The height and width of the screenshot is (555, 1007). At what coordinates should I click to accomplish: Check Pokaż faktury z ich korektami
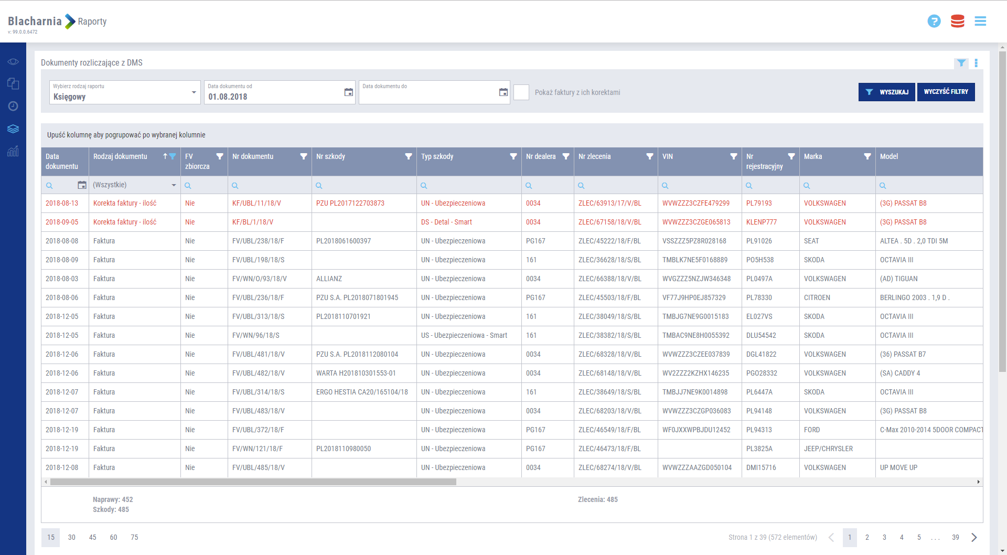[x=521, y=92]
